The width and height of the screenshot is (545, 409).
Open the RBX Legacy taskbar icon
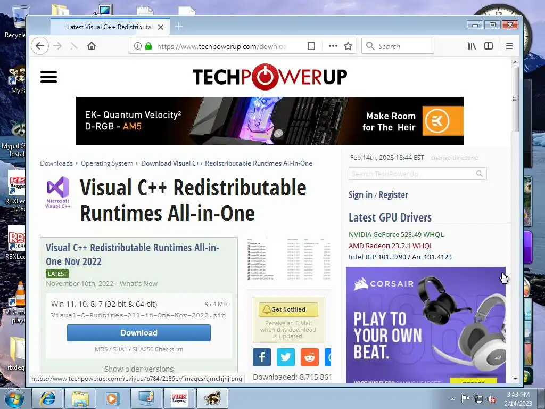click(x=179, y=398)
